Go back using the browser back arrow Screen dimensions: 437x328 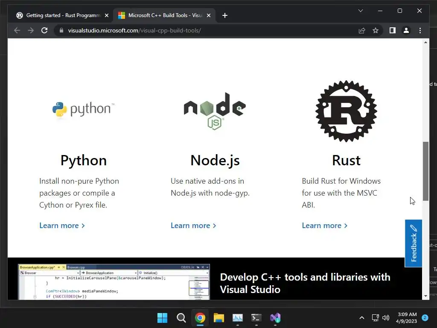coord(17,30)
